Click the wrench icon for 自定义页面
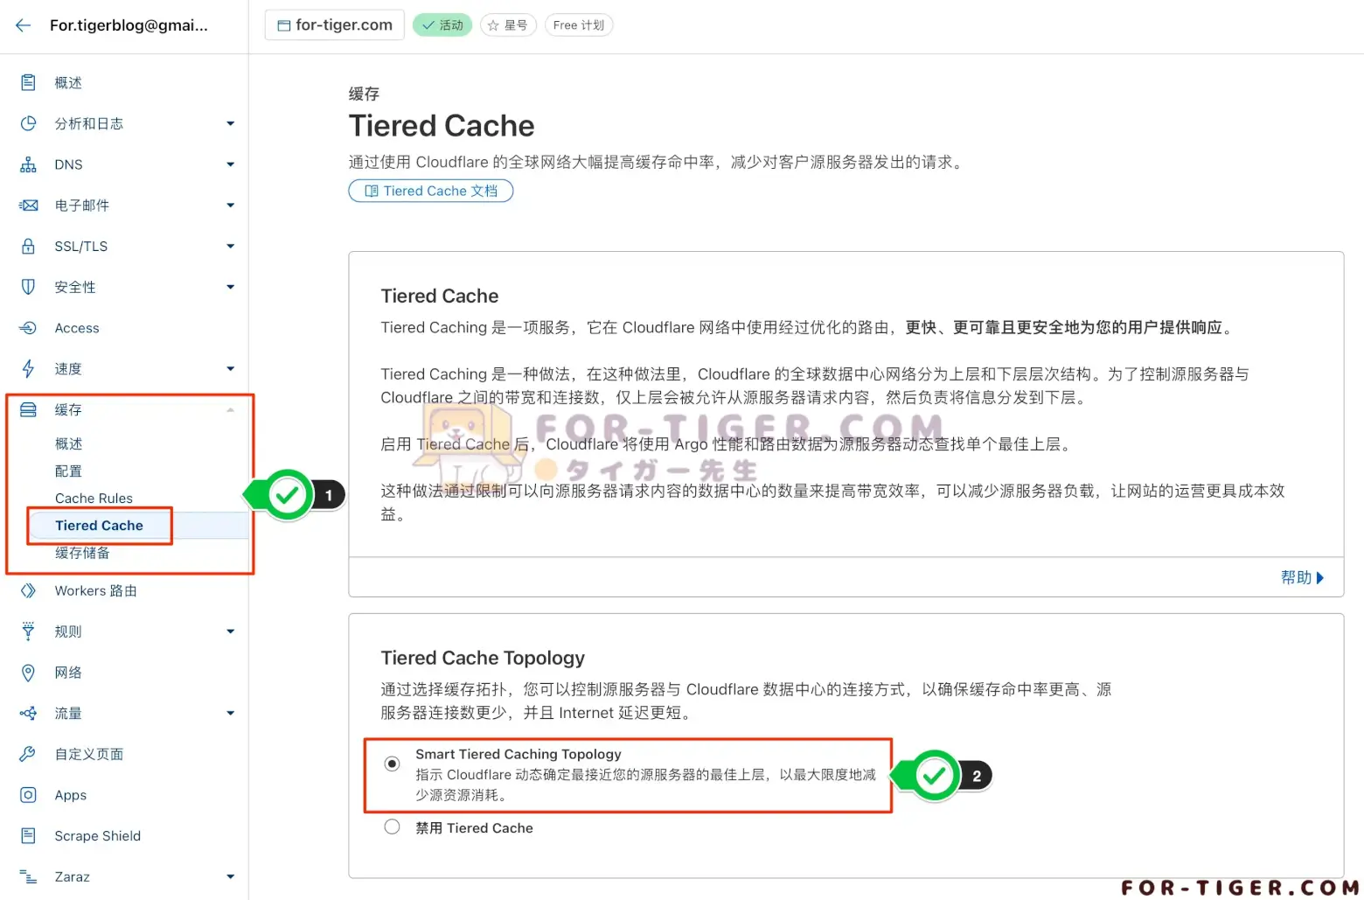Image resolution: width=1364 pixels, height=900 pixels. (x=28, y=754)
